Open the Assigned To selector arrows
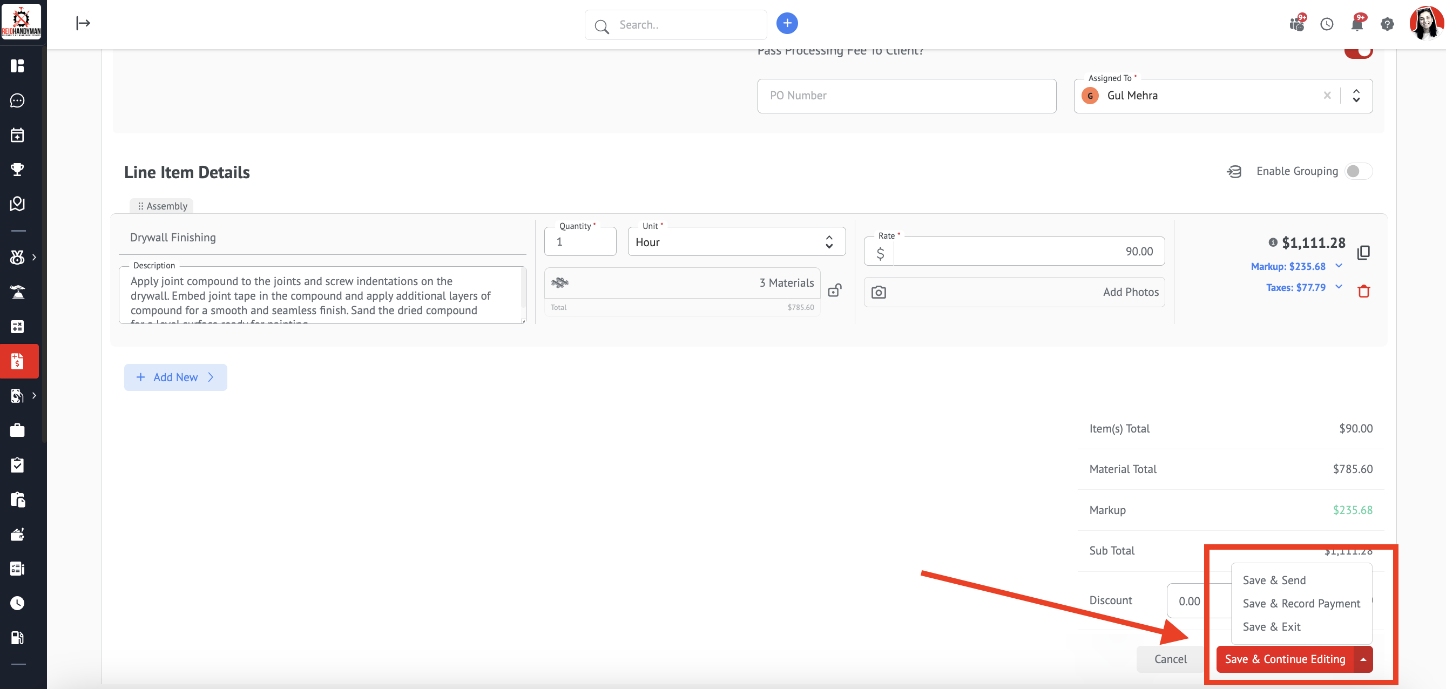The image size is (1446, 689). click(x=1356, y=96)
